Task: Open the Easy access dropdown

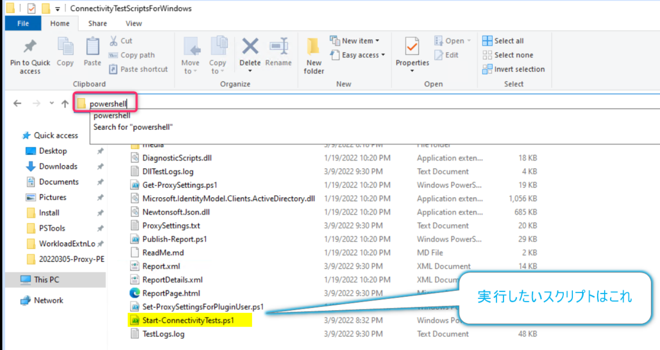Action: pyautogui.click(x=358, y=55)
